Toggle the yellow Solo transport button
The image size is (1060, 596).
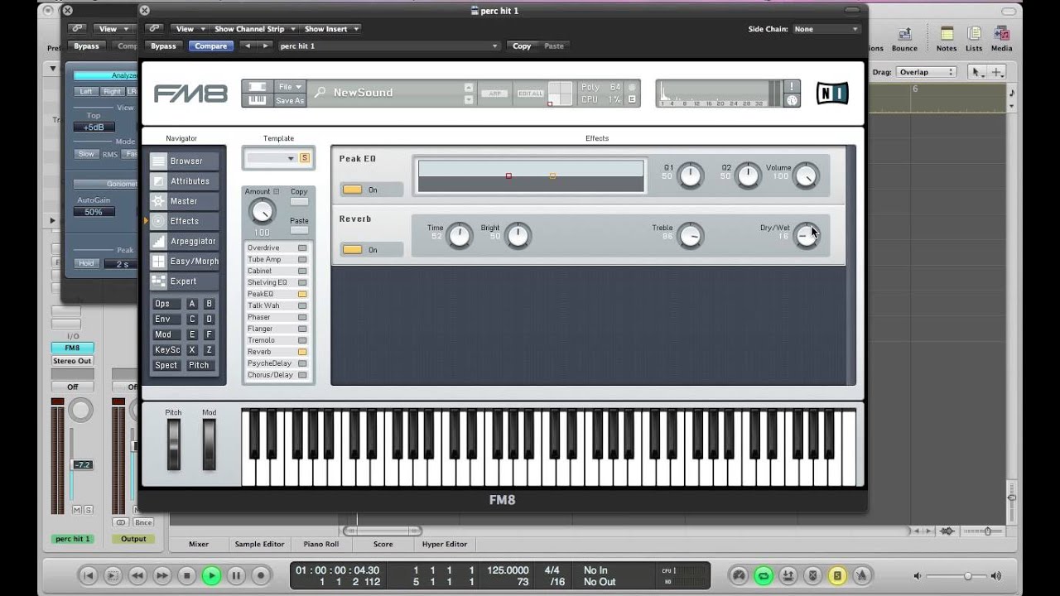837,575
